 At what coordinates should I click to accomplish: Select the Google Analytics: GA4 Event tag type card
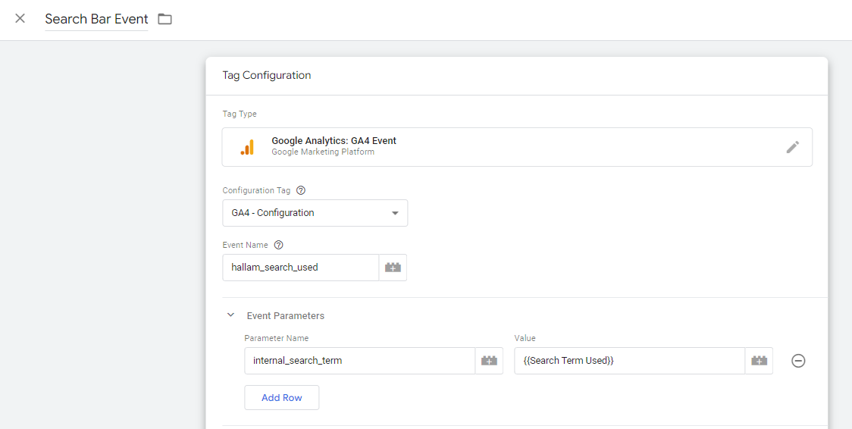[x=517, y=147]
